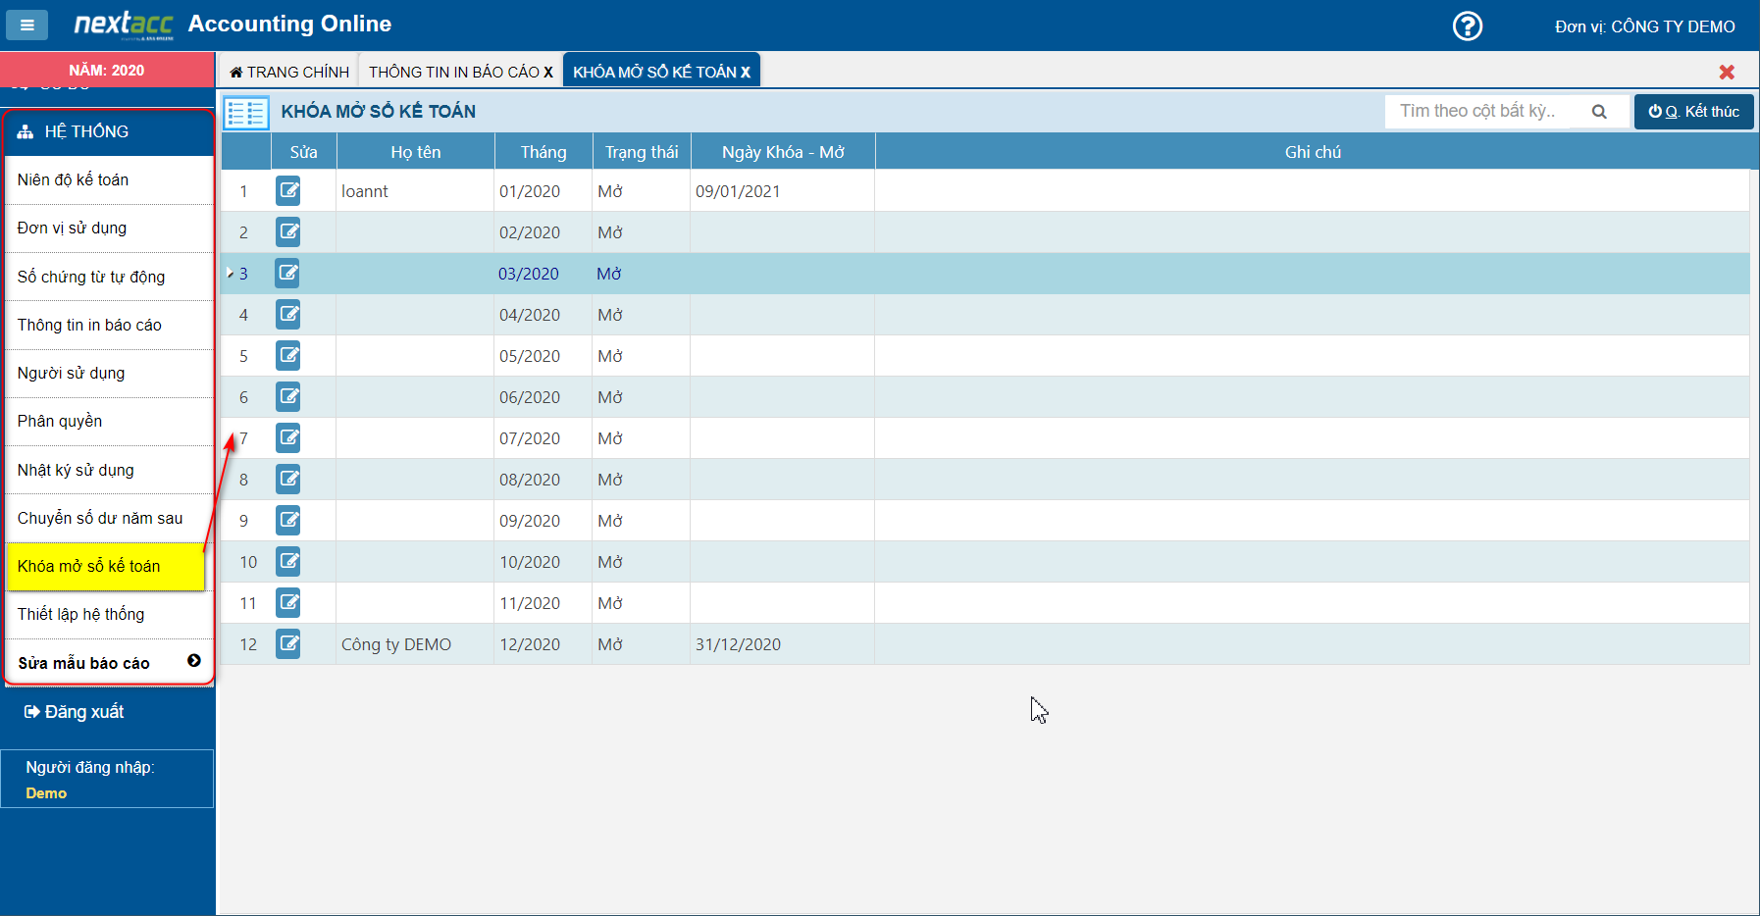Open the hamburger menu in header

27,25
